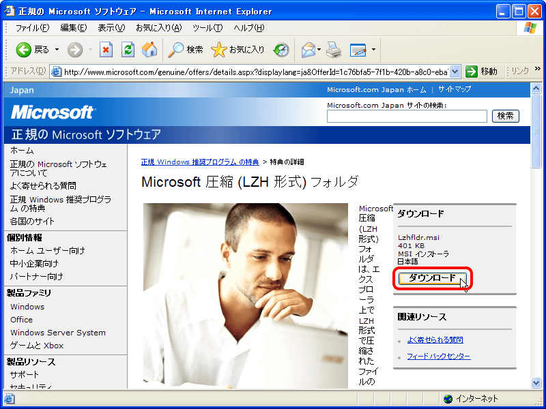
Task: Click the 検索 site search button
Action: (x=505, y=116)
